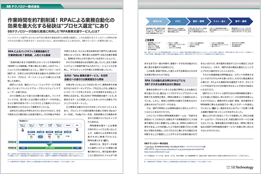Image resolution: width=261 pixels, height=174 pixels.
Task: Click the page 2 footer title line
Action: coord(179,162)
